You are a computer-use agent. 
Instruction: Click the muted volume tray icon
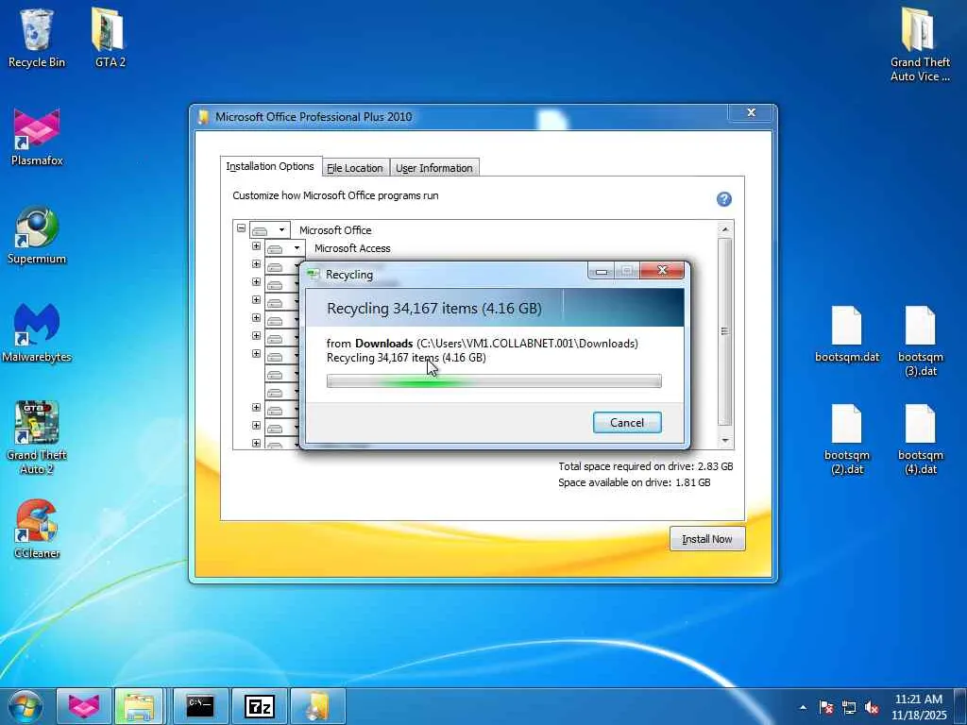pos(872,707)
